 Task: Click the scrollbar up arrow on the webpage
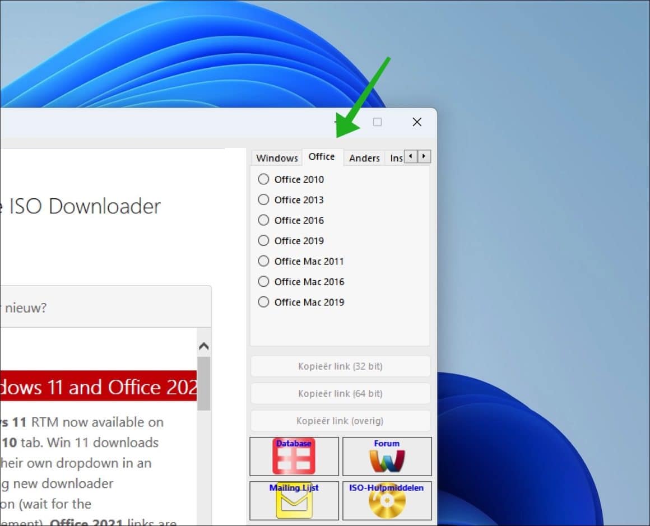(x=204, y=346)
